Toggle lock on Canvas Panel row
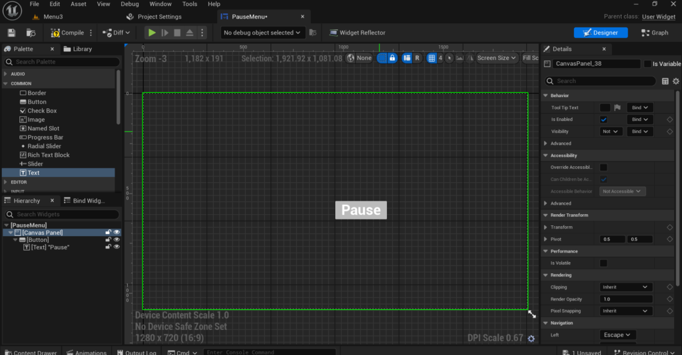The image size is (682, 355). (x=109, y=232)
